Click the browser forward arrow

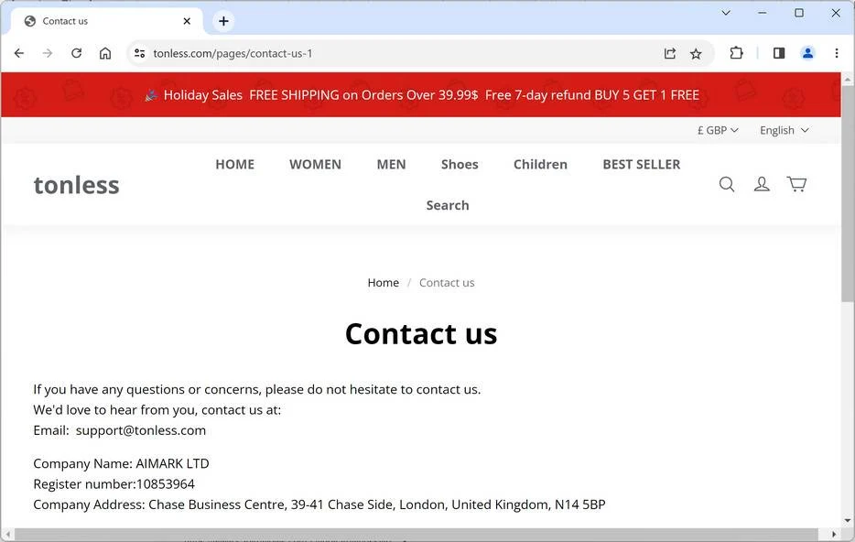tap(48, 53)
